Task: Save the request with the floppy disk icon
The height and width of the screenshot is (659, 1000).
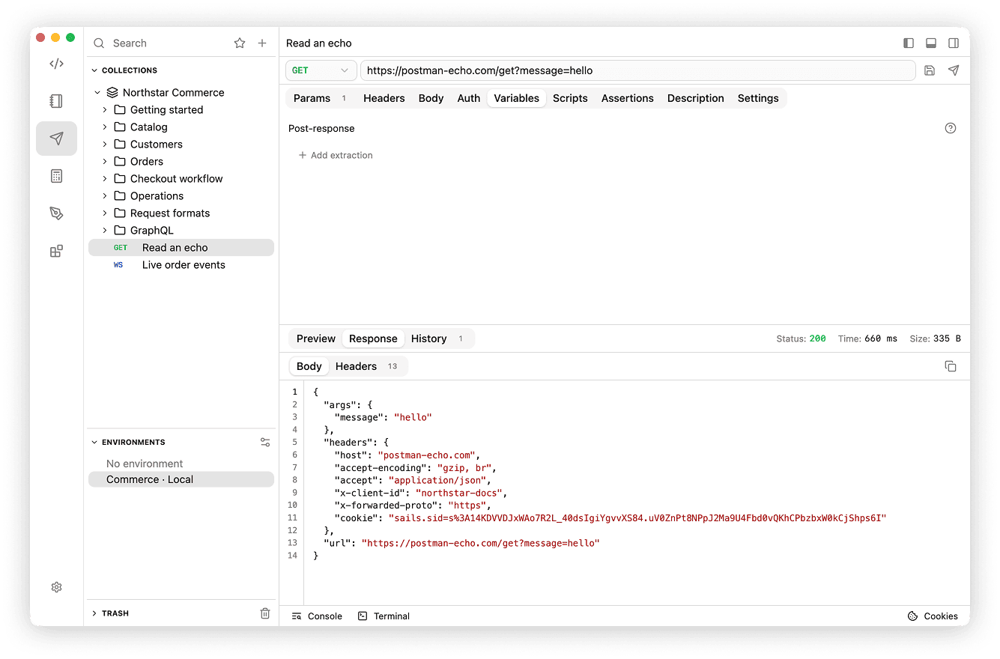Action: 930,70
